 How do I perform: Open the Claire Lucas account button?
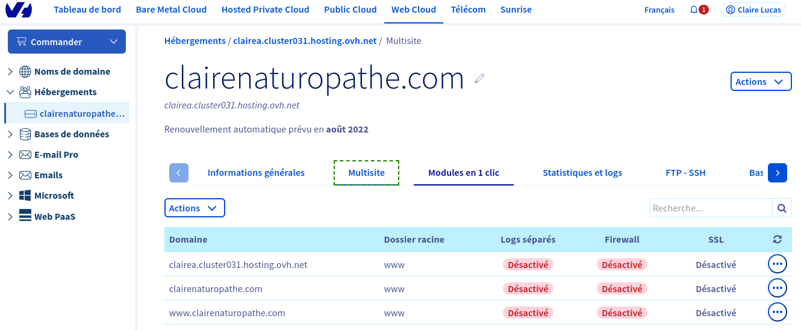[x=753, y=10]
